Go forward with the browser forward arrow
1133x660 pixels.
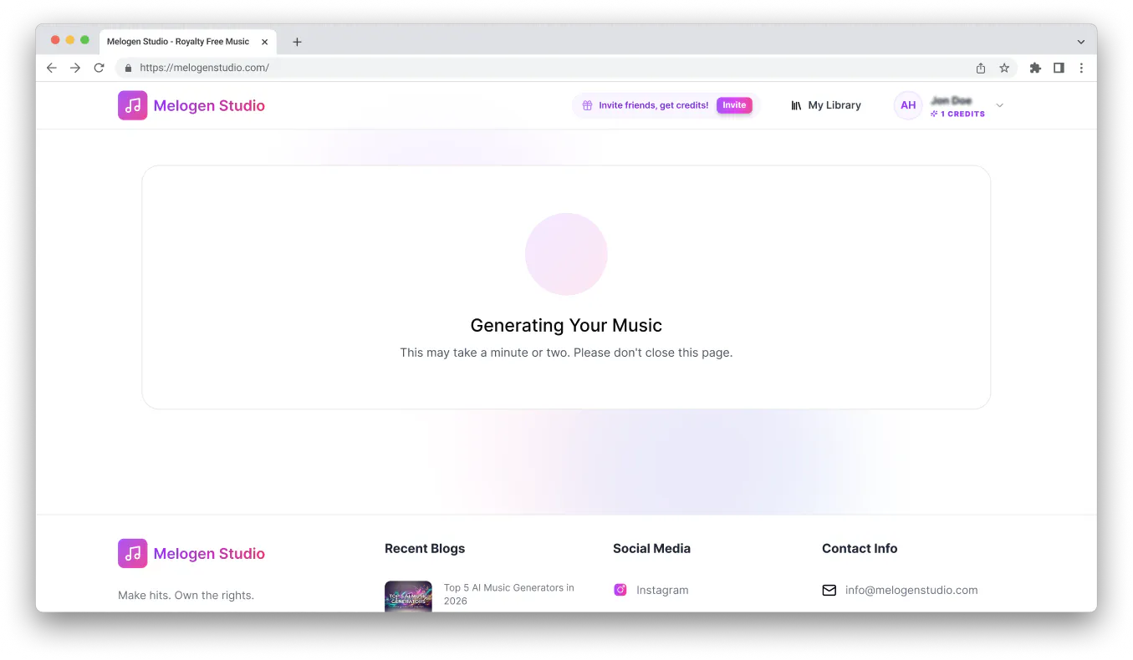click(75, 68)
